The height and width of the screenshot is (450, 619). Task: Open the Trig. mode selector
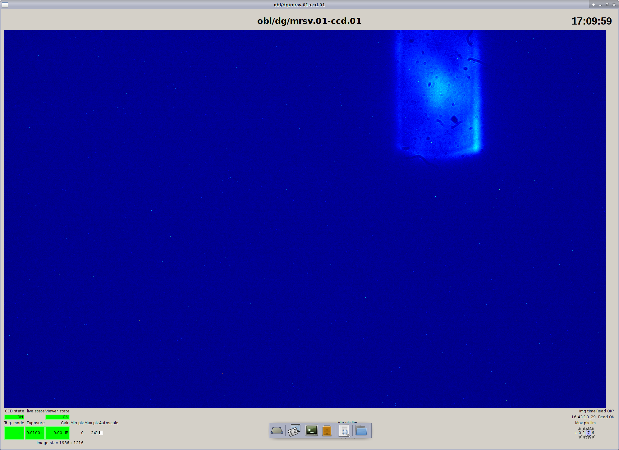(x=14, y=433)
